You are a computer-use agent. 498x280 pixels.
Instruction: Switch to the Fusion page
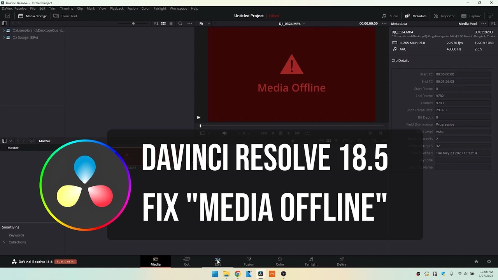pyautogui.click(x=249, y=262)
